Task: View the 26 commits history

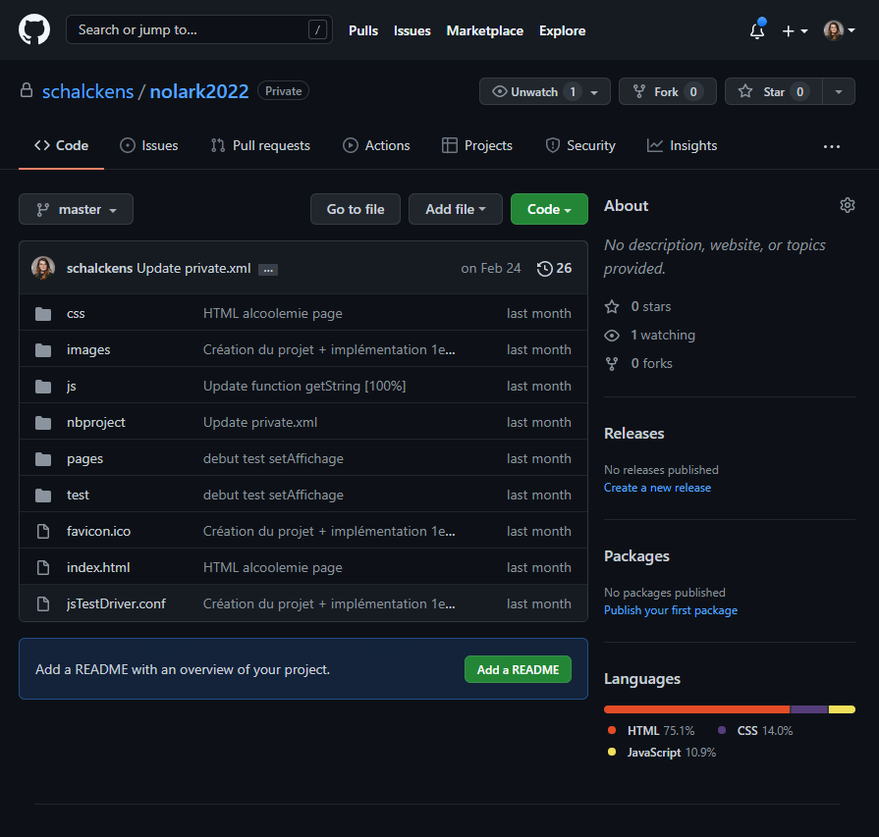Action: pyautogui.click(x=555, y=268)
